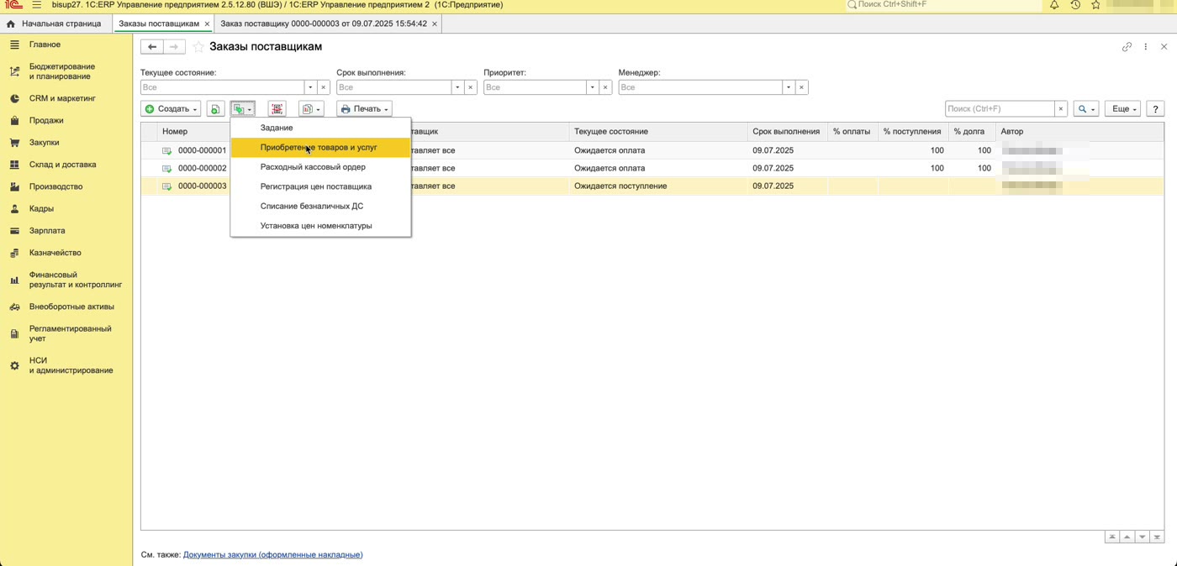Open the Казначейство section in sidebar

coord(55,253)
